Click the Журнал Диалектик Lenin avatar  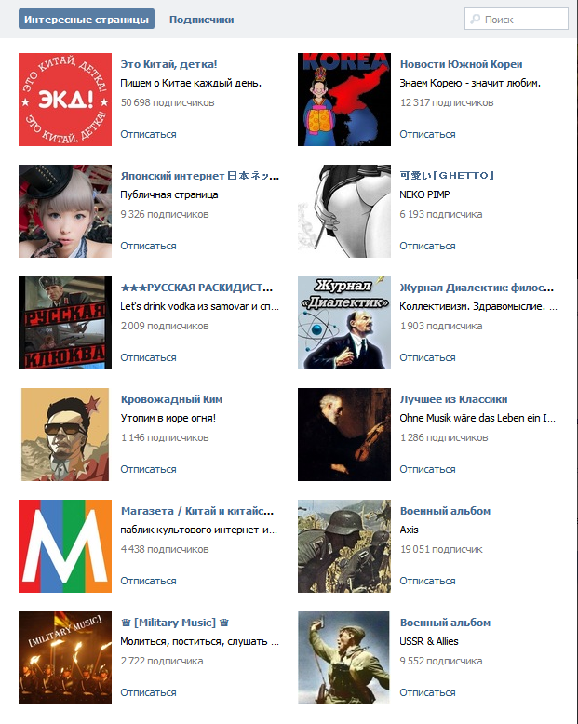click(x=344, y=323)
